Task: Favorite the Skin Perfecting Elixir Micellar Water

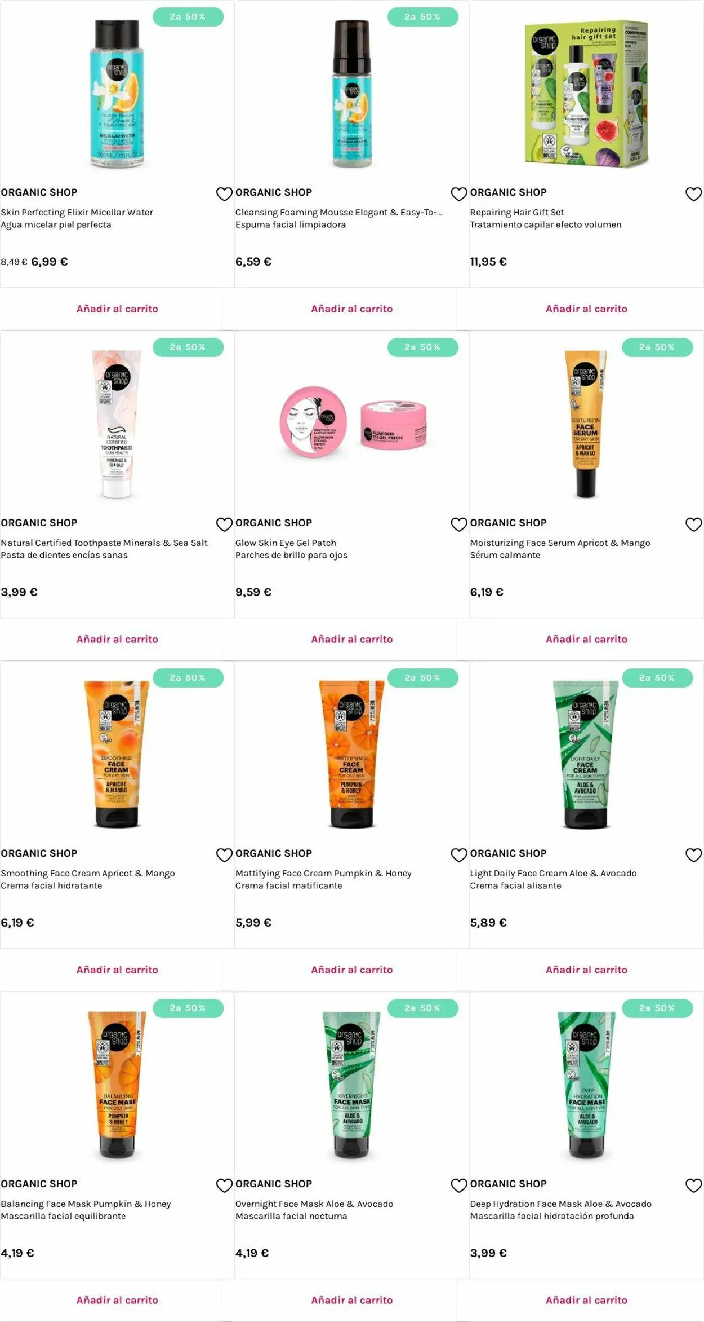Action: click(224, 194)
